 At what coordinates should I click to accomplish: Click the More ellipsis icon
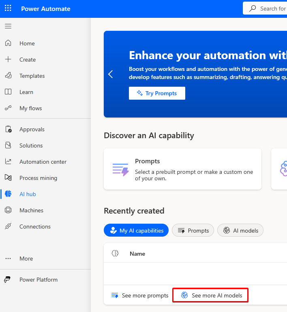click(x=8, y=259)
